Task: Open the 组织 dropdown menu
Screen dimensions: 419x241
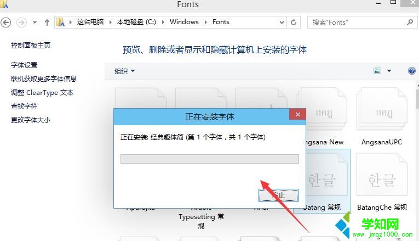Action: tap(124, 71)
